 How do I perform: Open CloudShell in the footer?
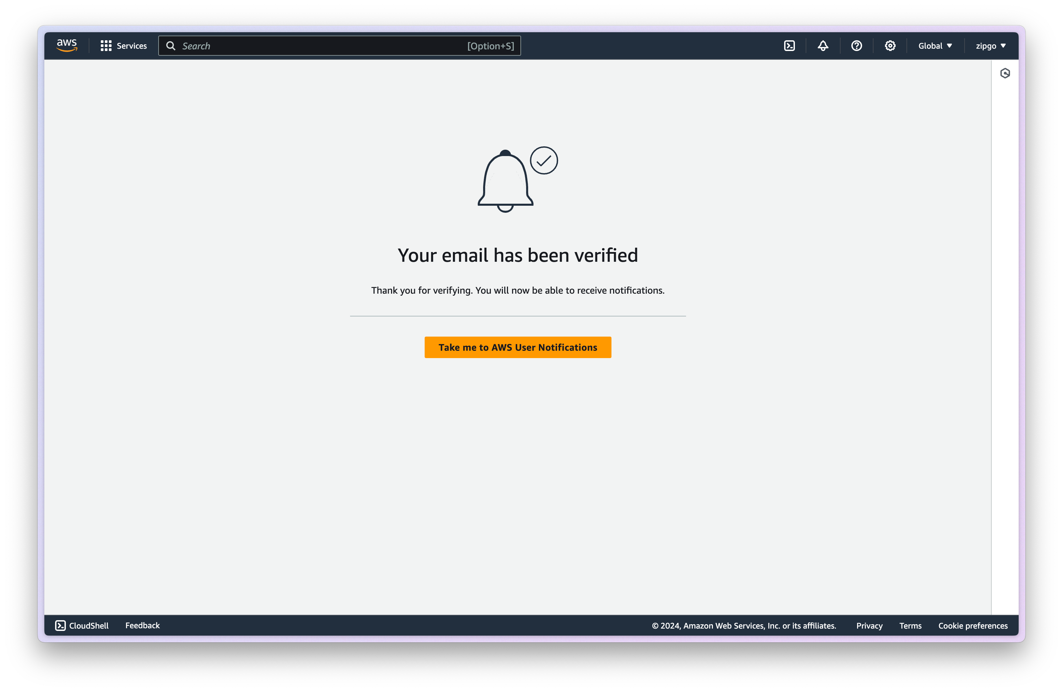(88, 626)
